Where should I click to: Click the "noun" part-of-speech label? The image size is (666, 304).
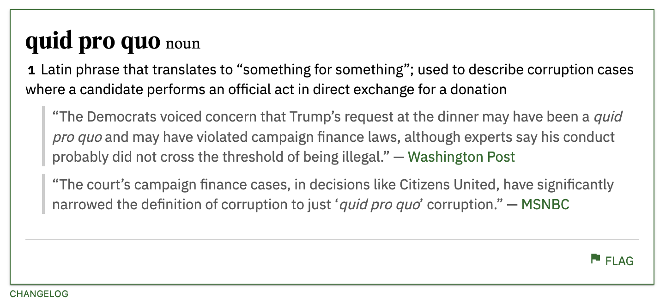[x=183, y=44]
